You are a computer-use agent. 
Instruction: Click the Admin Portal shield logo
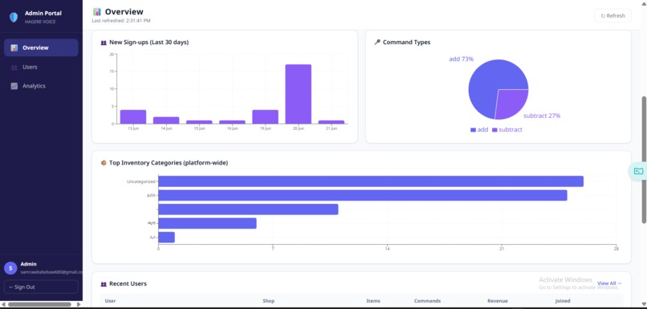(14, 18)
